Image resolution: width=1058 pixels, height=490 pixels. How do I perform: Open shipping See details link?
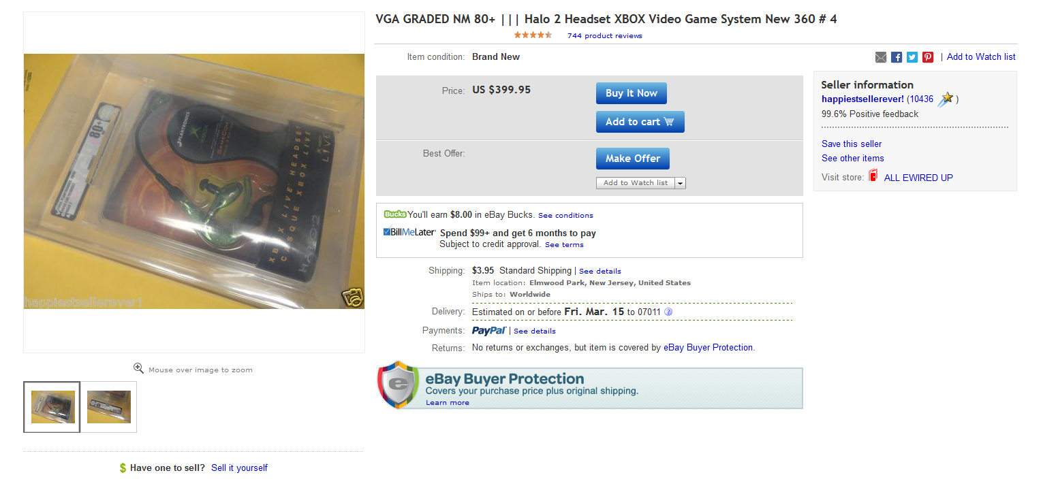pyautogui.click(x=600, y=271)
